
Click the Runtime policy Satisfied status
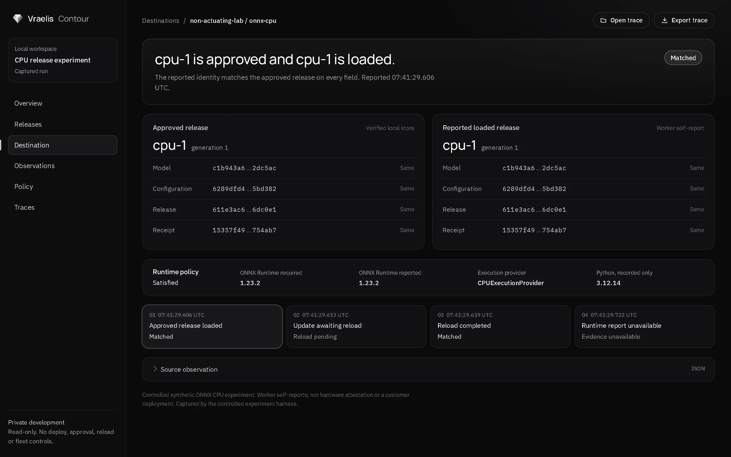coord(165,283)
